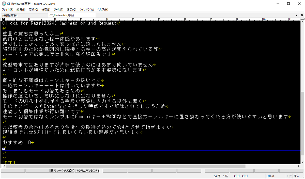Click the [EOF] marker
The image size is (305, 179).
[x=9, y=162]
